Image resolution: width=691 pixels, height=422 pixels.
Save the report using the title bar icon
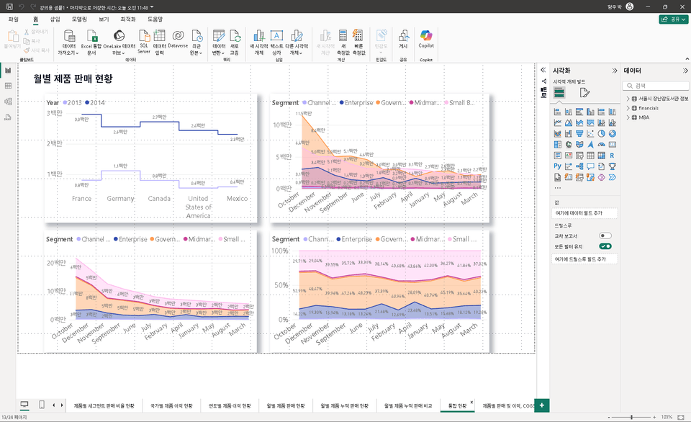[x=9, y=7]
